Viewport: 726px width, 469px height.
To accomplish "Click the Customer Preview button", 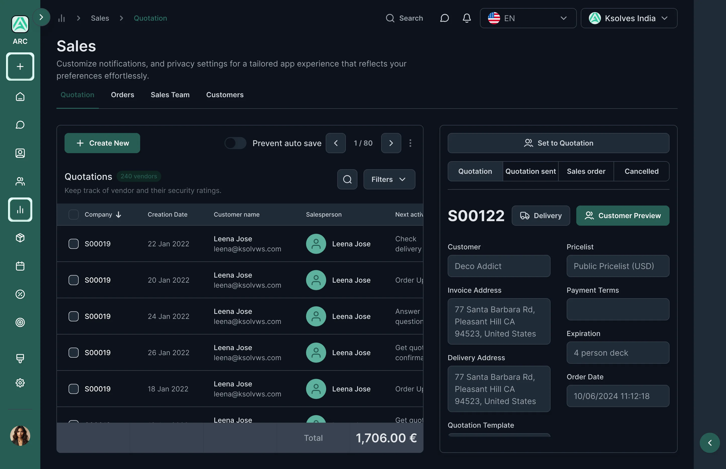I will 622,216.
